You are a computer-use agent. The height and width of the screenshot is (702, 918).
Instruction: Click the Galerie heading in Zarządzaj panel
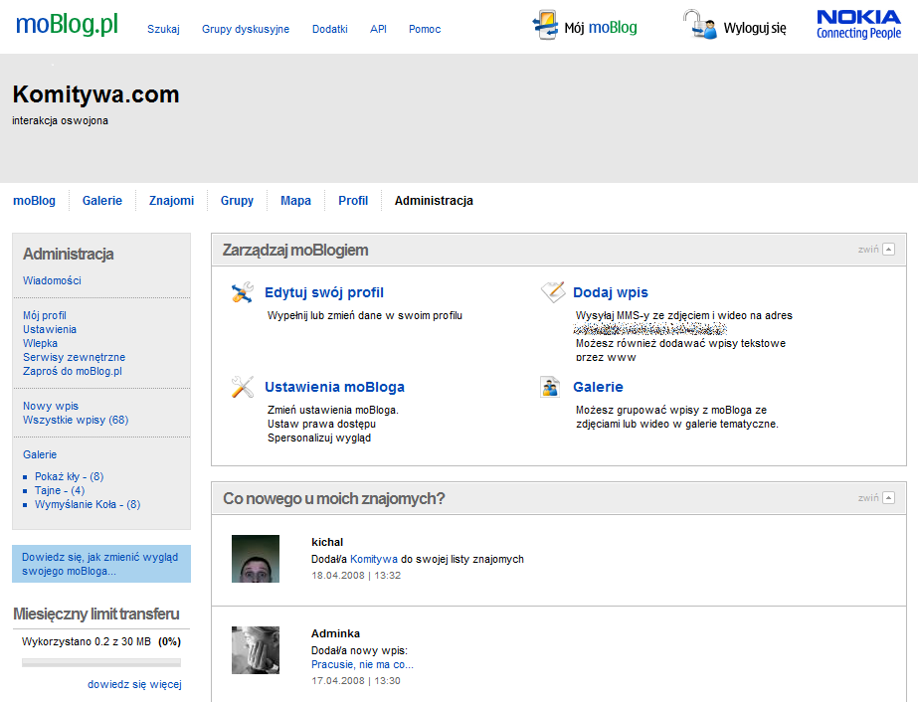pos(599,387)
